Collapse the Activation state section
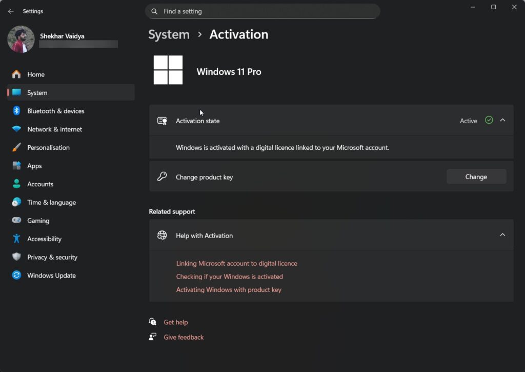This screenshot has height=372, width=525. point(502,120)
